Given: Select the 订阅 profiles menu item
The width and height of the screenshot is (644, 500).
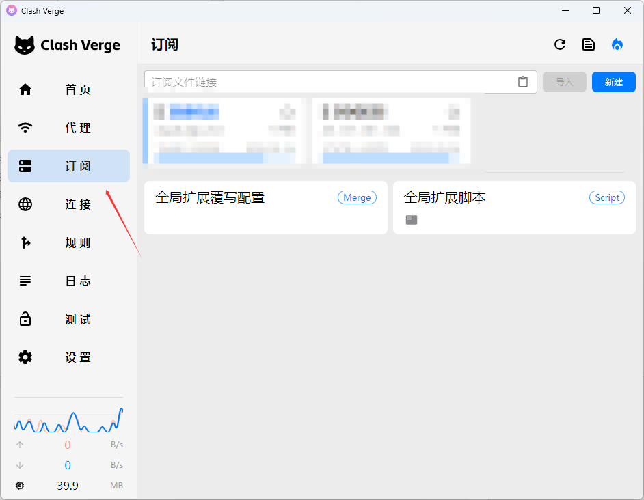Looking at the screenshot, I should (x=68, y=166).
